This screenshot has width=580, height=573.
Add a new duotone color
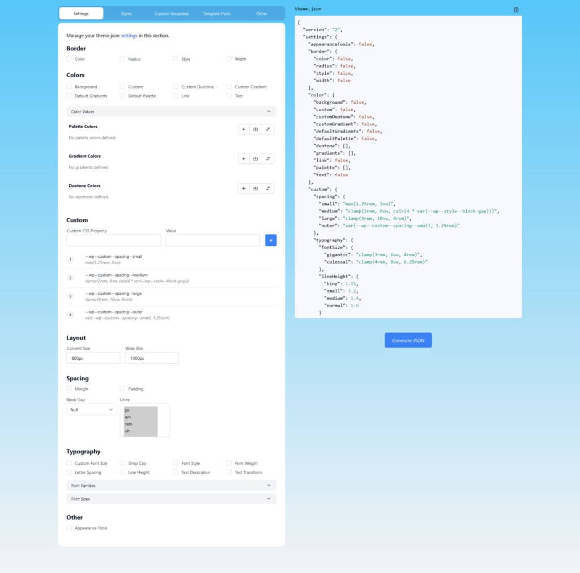tap(244, 188)
